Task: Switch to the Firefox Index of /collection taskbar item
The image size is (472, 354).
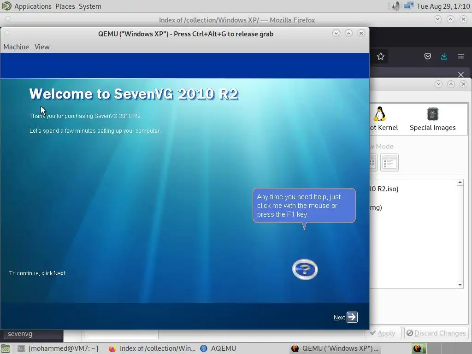Action: coord(152,348)
